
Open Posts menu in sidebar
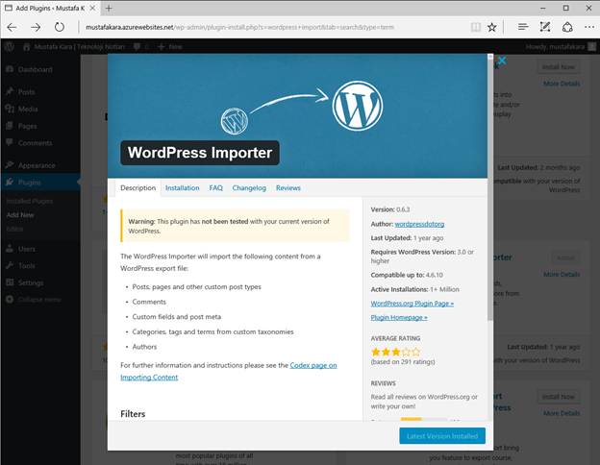[x=26, y=92]
